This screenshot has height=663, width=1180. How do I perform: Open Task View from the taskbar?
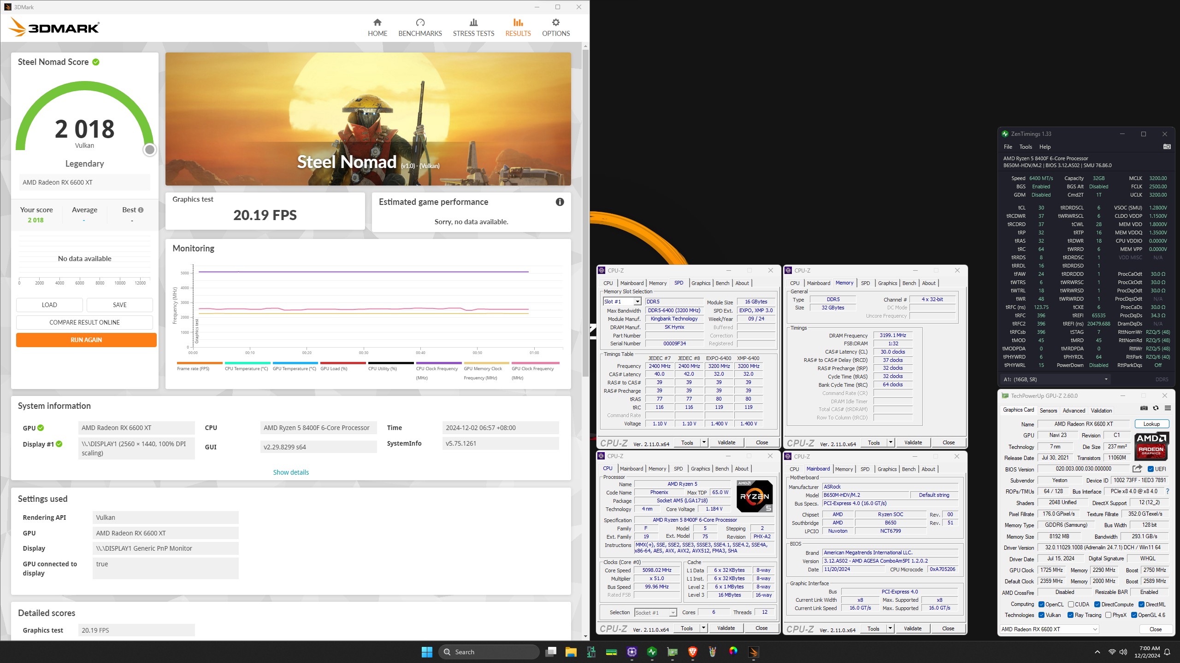tap(551, 652)
